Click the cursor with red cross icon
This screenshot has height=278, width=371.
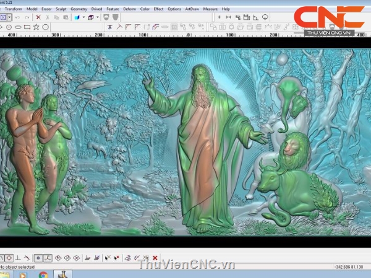point(117,258)
